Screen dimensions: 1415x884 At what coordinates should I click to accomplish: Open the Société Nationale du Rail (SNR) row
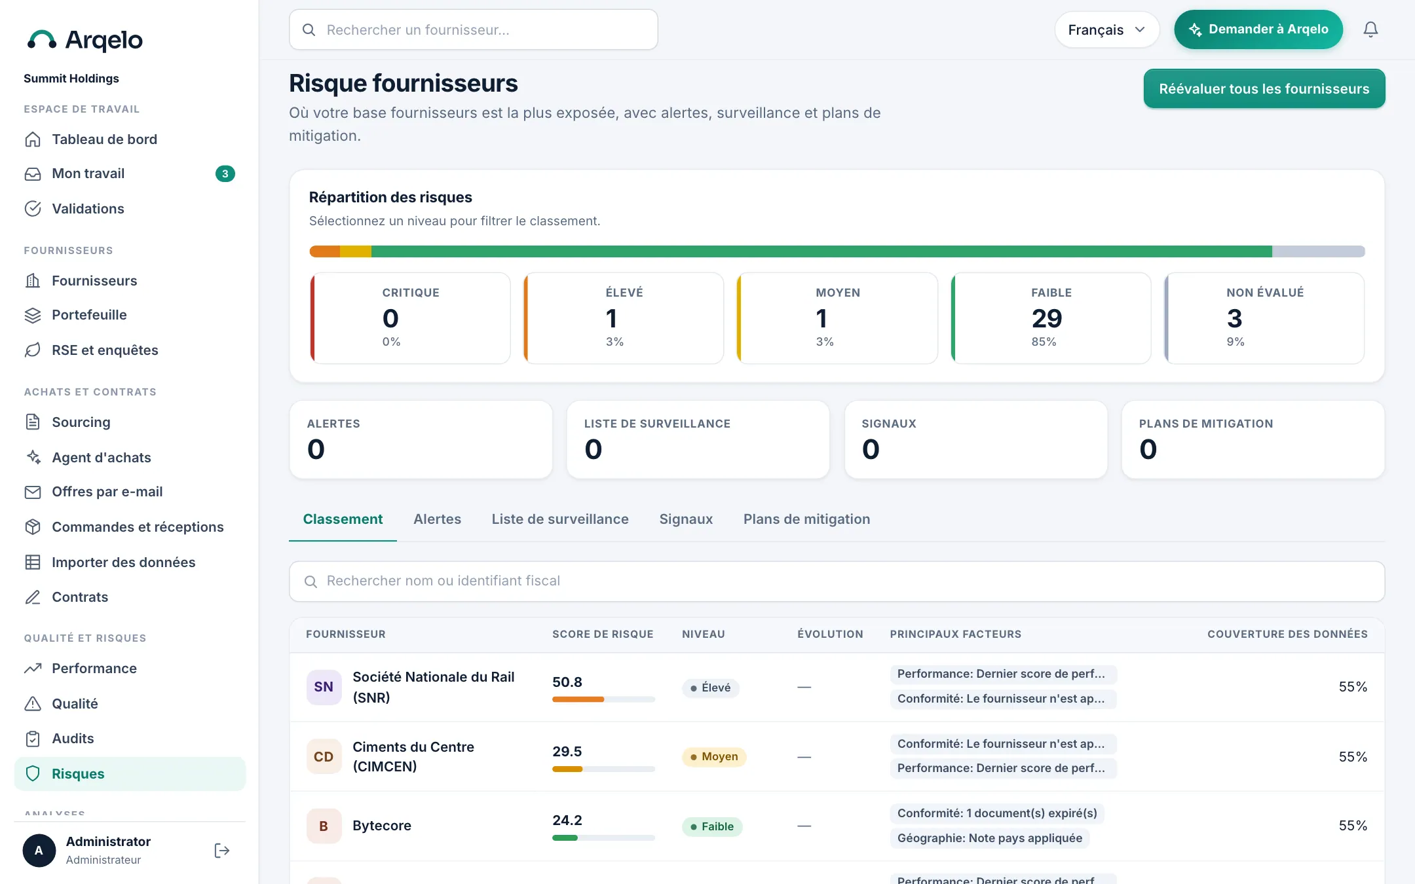837,688
